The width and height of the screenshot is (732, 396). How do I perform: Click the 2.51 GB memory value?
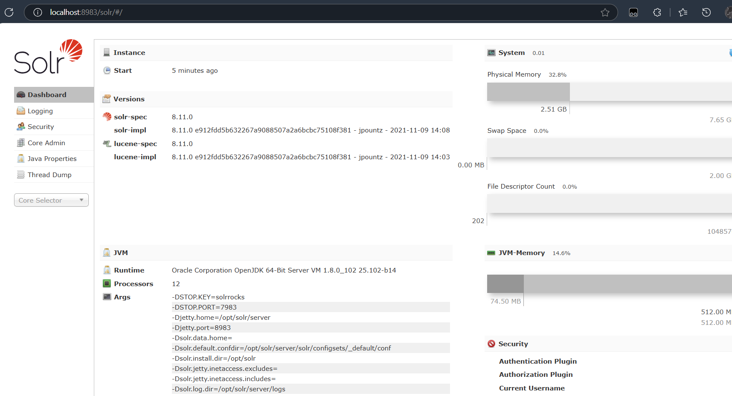[x=554, y=109]
